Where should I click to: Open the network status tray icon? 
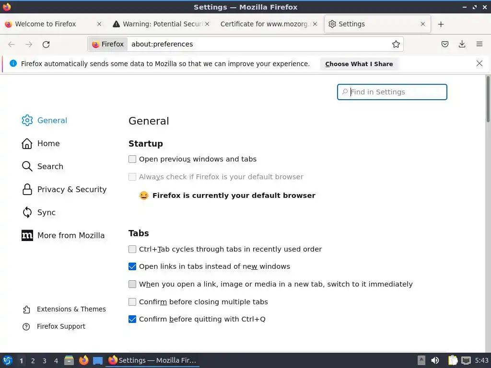(466, 360)
